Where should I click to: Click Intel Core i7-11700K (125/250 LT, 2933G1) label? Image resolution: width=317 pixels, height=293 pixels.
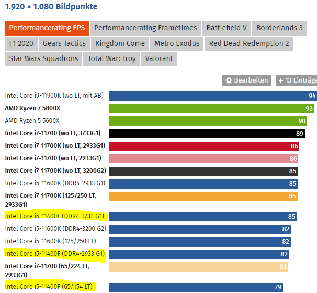tap(50, 200)
